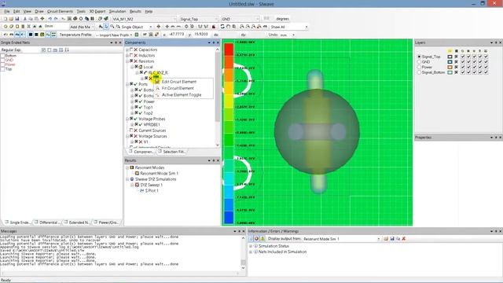Toggle the warning messages filter icon
503x283 pixels.
pos(262,239)
